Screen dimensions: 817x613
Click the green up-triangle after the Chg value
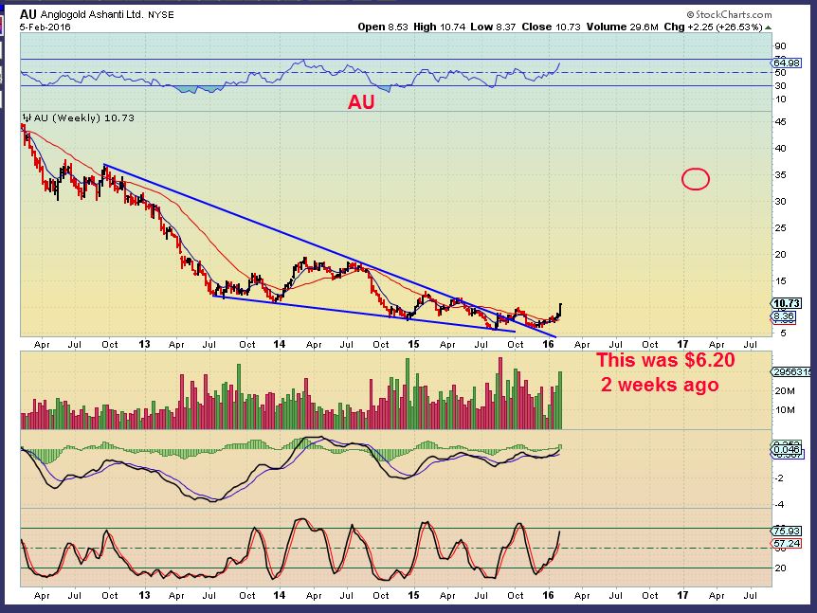768,27
